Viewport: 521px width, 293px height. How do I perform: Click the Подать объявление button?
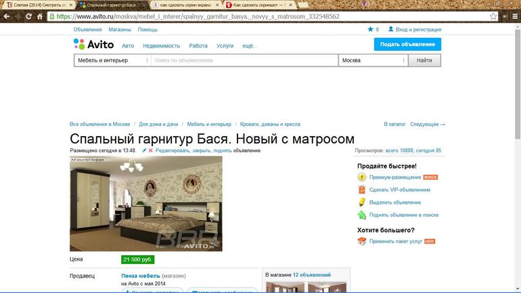click(407, 44)
